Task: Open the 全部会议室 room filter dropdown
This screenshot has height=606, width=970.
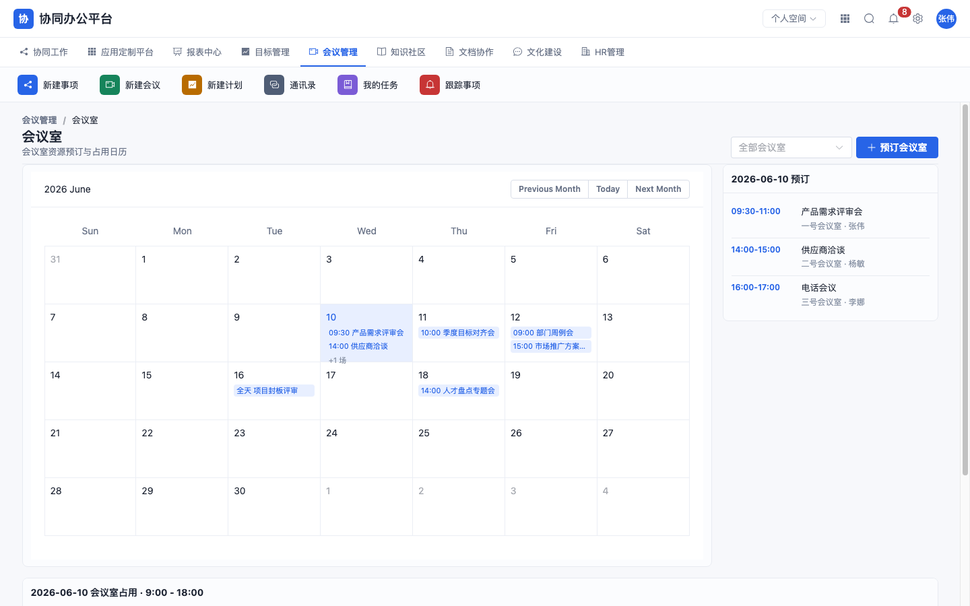Action: [791, 147]
